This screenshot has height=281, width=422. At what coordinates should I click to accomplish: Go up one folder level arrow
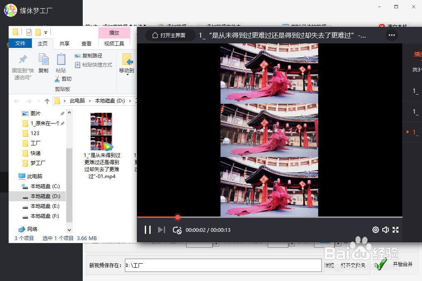coord(47,101)
